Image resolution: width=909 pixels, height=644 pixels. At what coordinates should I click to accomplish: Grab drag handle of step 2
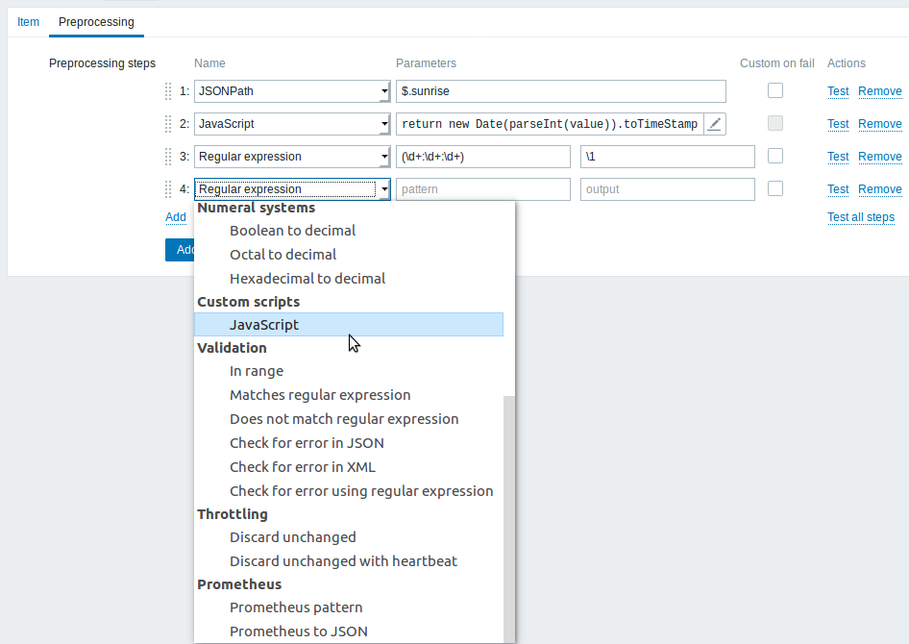tap(168, 124)
